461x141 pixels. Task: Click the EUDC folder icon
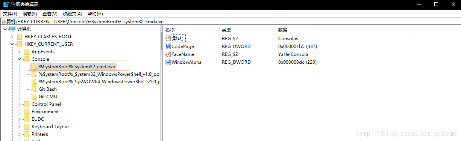27,119
